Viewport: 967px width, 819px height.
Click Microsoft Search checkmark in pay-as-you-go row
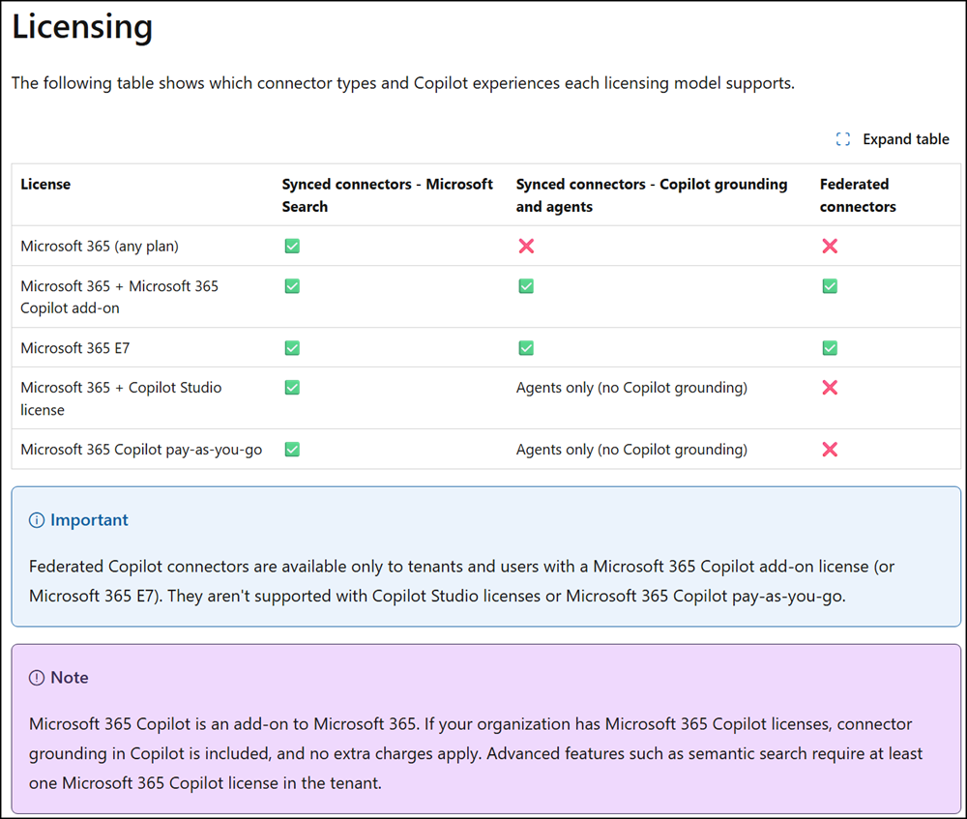point(292,450)
